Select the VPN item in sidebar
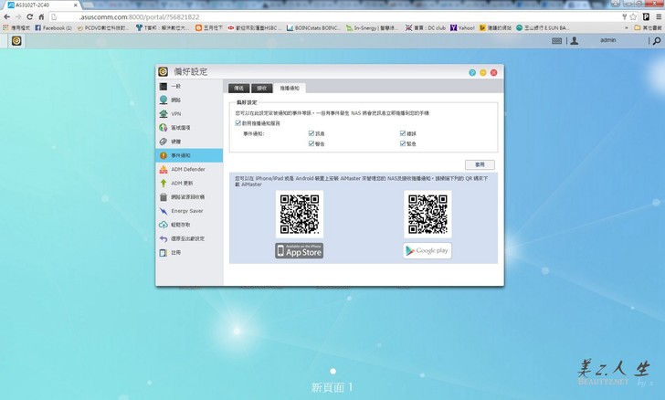This screenshot has width=665, height=400. coord(189,113)
